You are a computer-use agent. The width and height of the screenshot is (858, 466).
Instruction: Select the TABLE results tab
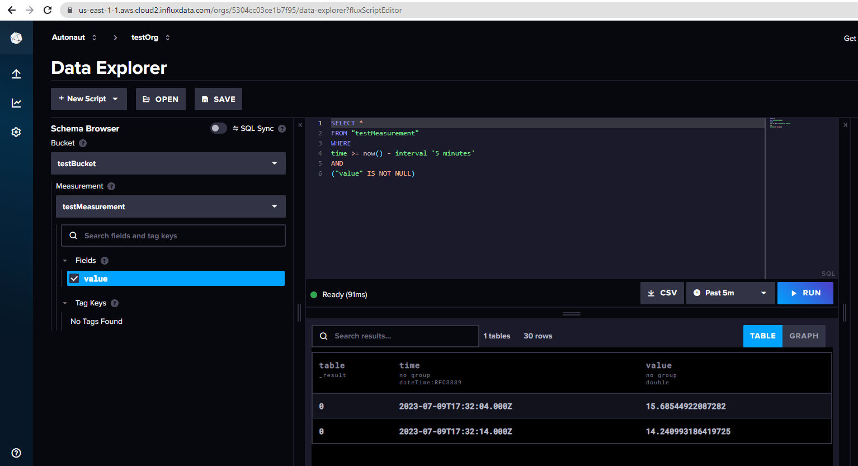762,336
